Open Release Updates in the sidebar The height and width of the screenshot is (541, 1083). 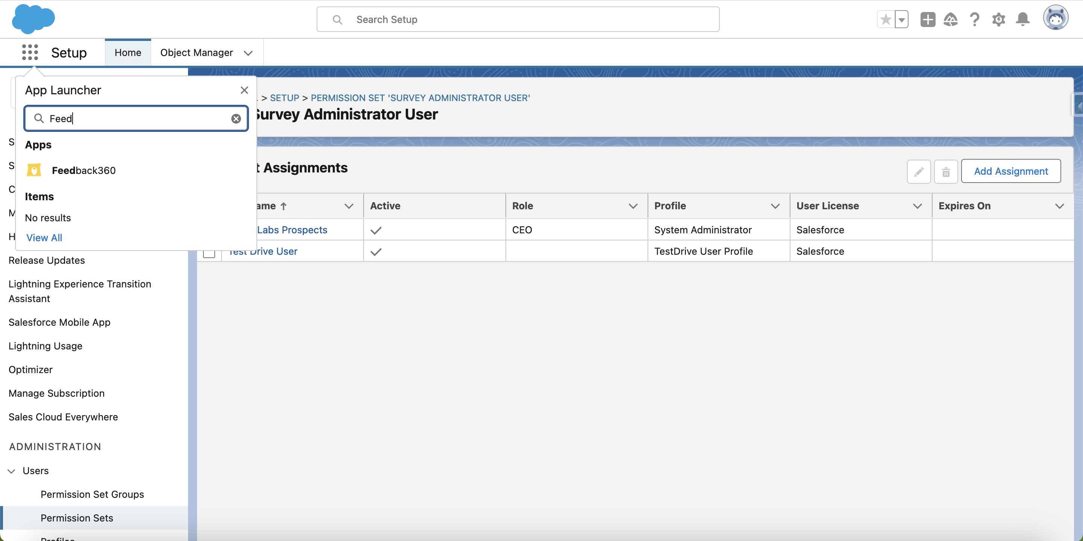click(47, 260)
